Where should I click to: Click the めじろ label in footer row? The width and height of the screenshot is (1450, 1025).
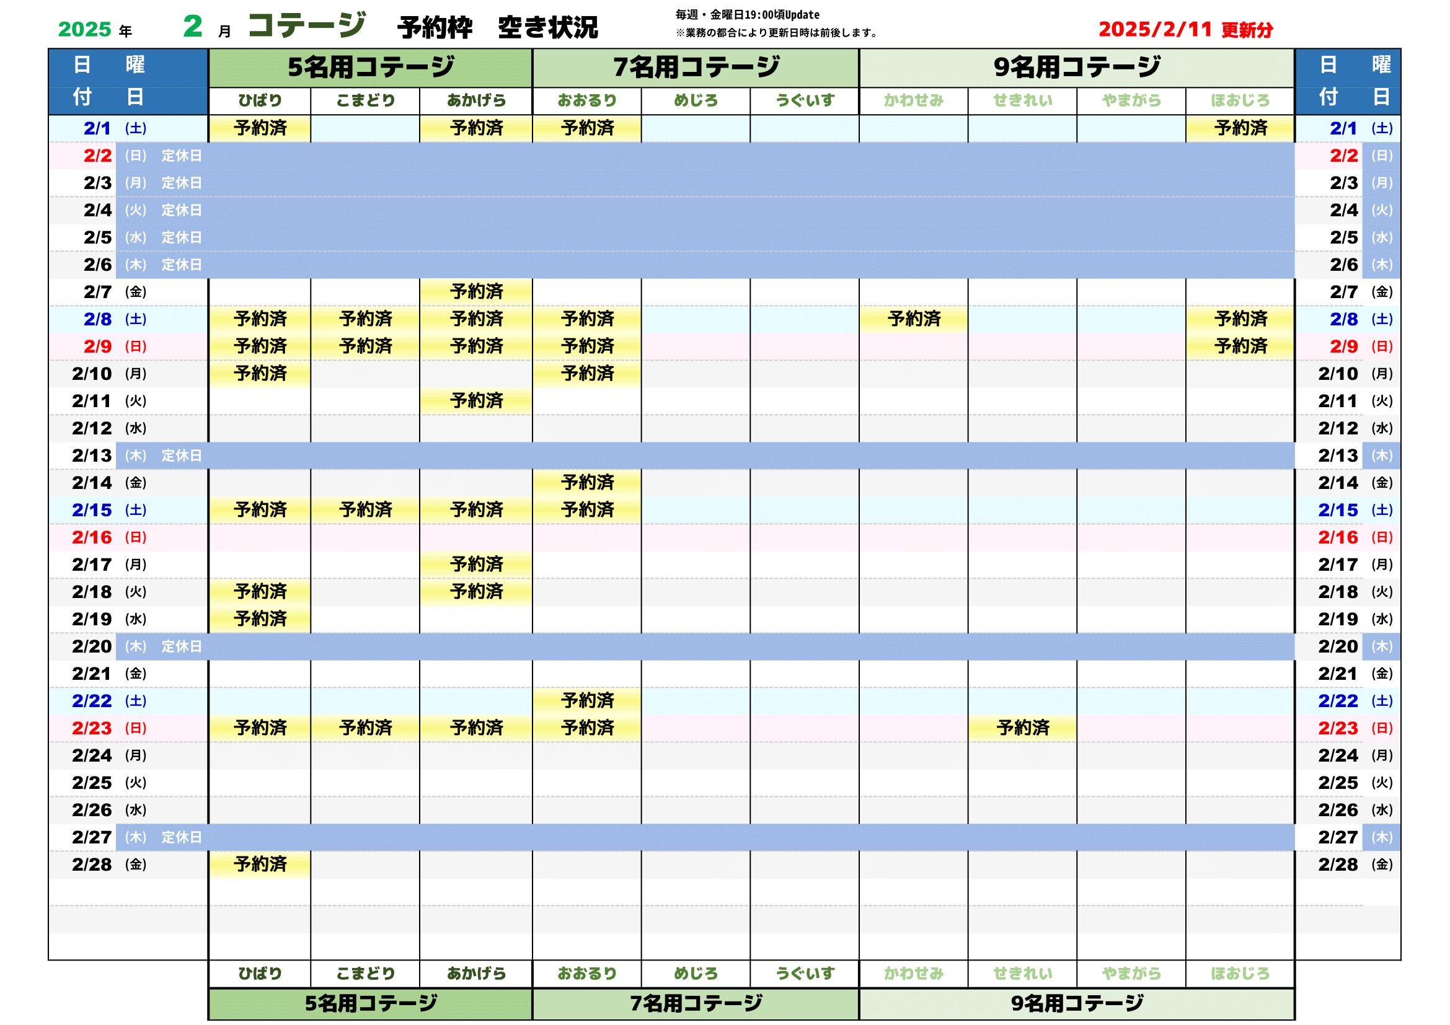pyautogui.click(x=696, y=974)
